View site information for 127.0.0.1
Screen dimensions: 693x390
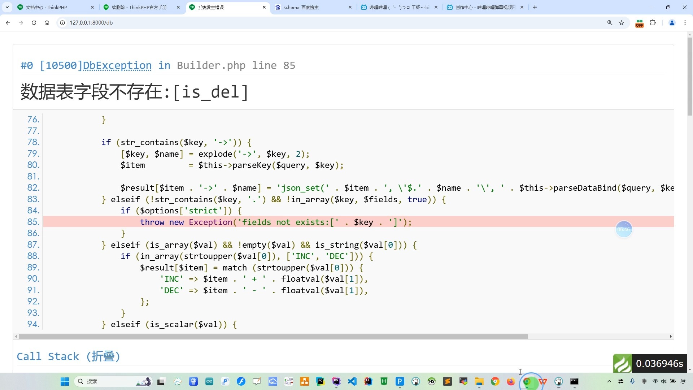click(62, 23)
